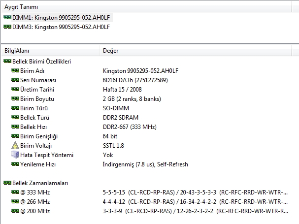Image resolution: width=299 pixels, height=224 pixels.
Task: Select the @ 266 MHz timing label
Action: coord(35,201)
